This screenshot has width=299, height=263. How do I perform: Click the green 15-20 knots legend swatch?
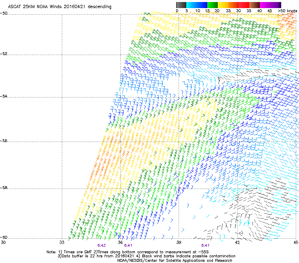pyautogui.click(x=213, y=5)
